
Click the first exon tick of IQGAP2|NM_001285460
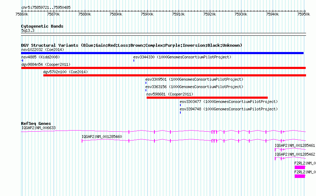82,141
